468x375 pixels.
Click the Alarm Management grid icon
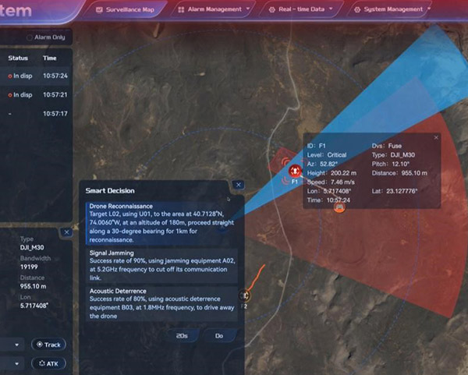point(182,10)
